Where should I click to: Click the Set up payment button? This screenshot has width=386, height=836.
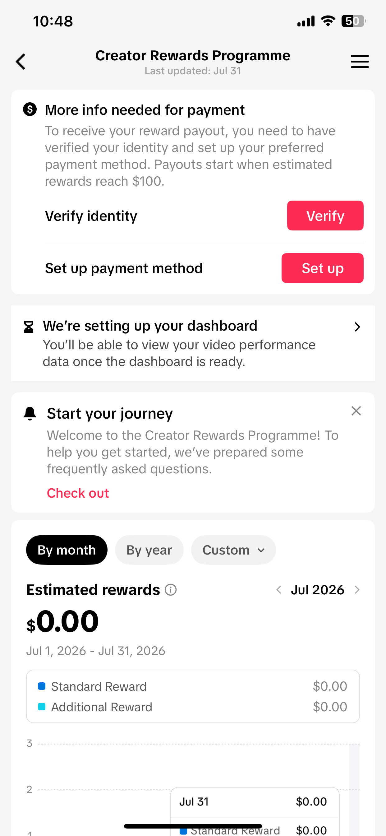(x=322, y=268)
